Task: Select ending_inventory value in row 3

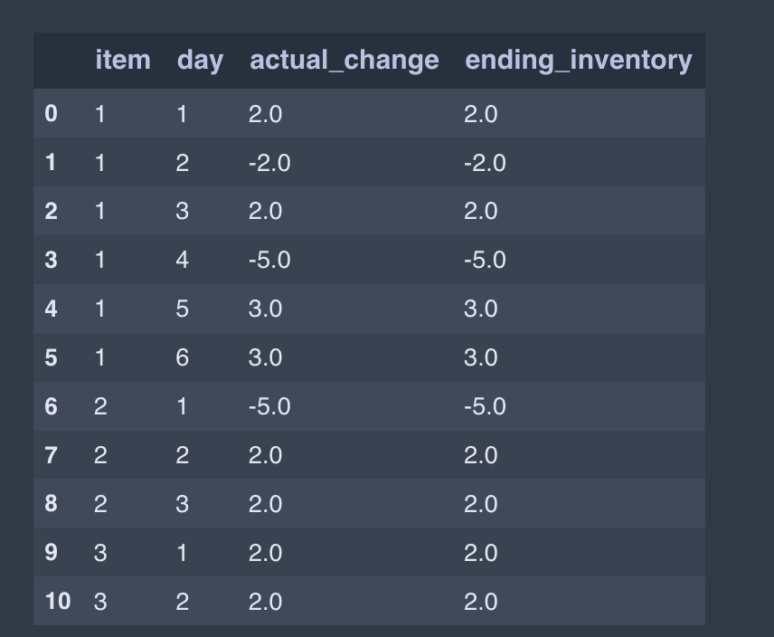Action: 485,261
